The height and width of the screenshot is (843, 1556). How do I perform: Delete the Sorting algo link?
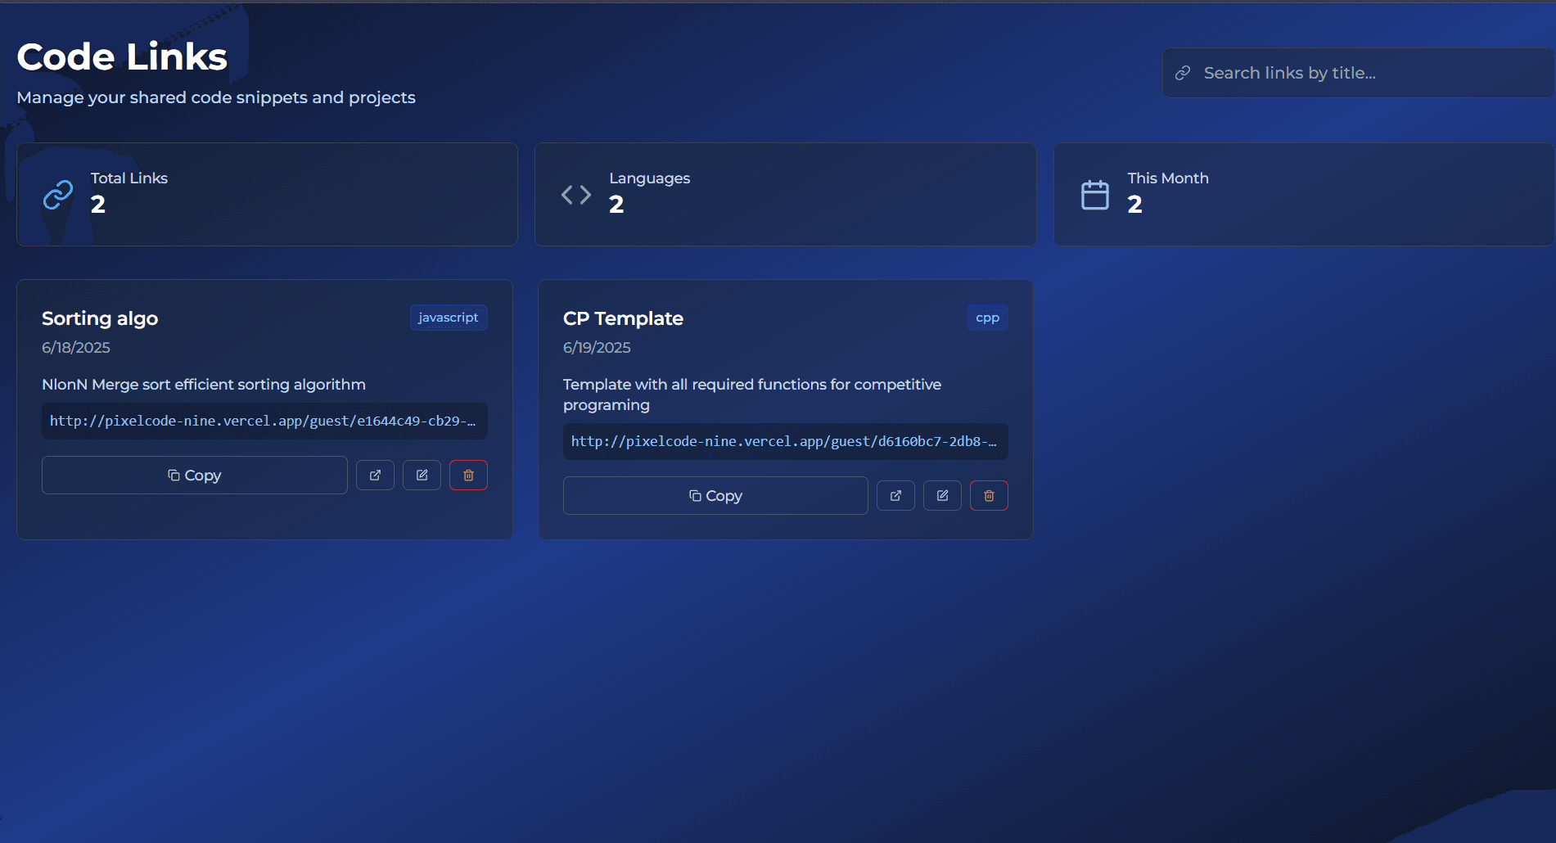[x=468, y=476]
